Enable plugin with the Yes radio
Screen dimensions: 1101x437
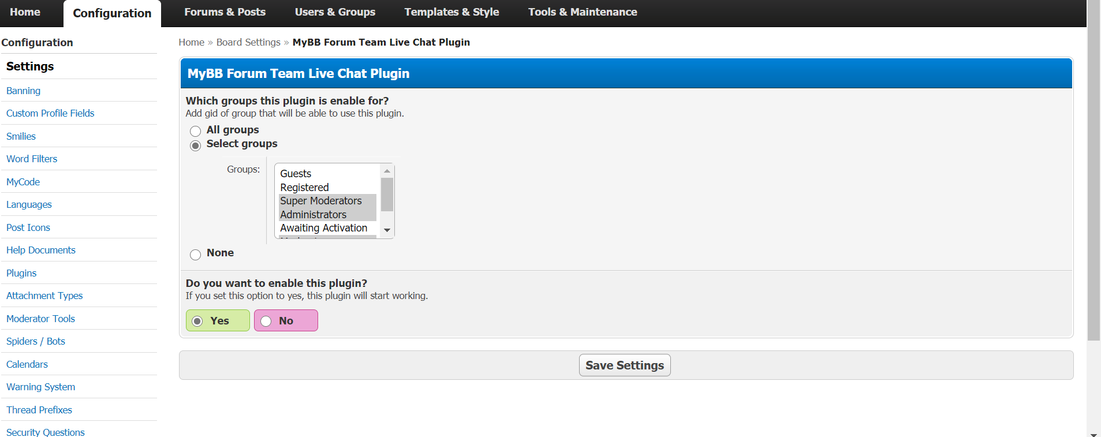(x=197, y=321)
